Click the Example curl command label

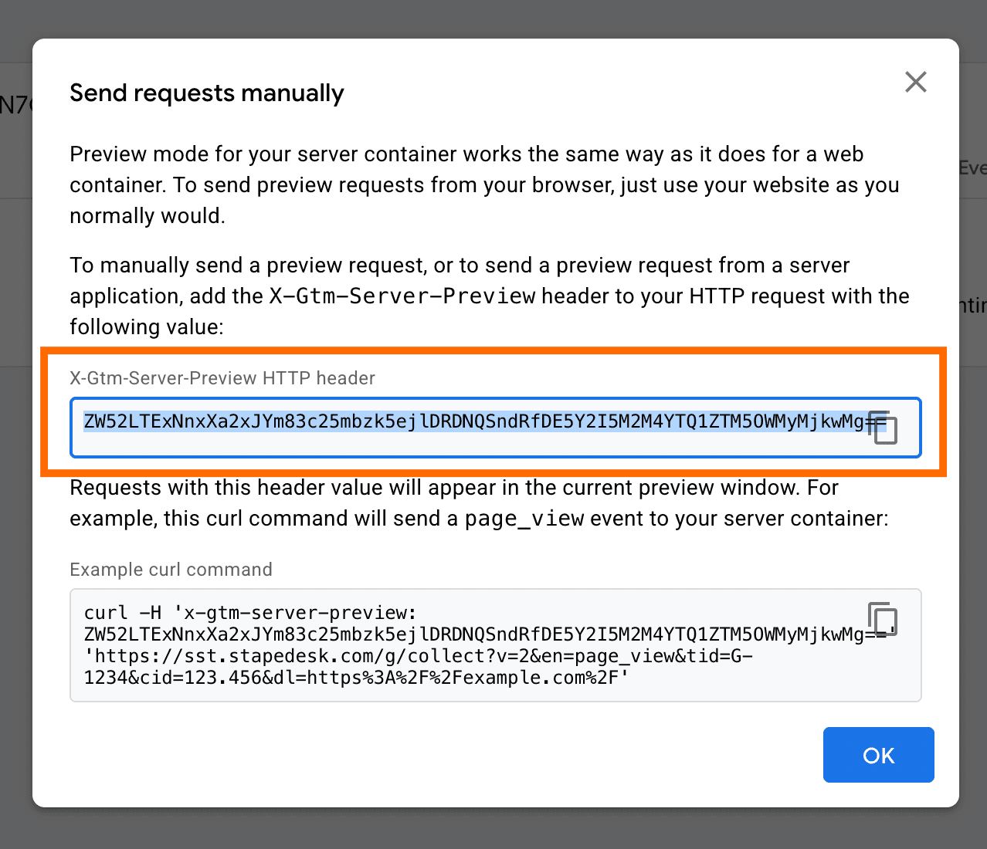tap(171, 570)
